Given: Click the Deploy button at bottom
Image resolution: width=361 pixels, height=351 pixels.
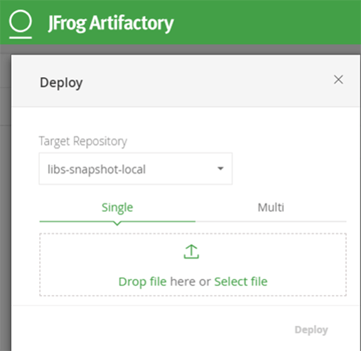Looking at the screenshot, I should (x=311, y=330).
